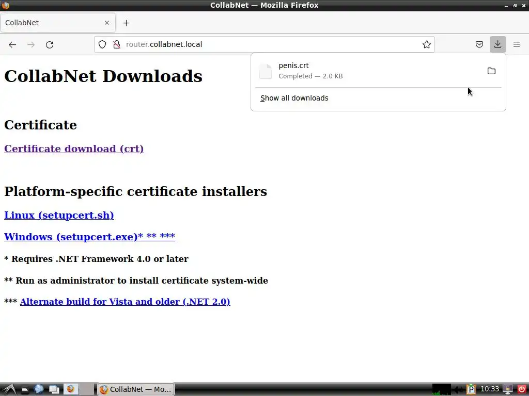Click the CollabNet Downloads heading
Screen dimensions: 529x396
pyautogui.click(x=103, y=76)
